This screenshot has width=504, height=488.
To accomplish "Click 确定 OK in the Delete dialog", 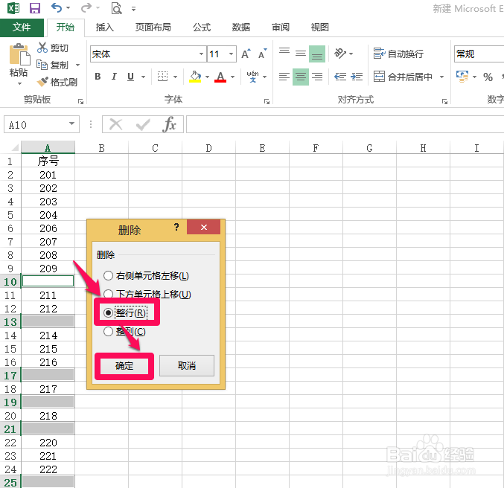I will point(124,365).
